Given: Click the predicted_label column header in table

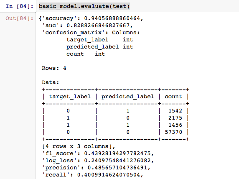Looking at the screenshot, I should (128, 97).
